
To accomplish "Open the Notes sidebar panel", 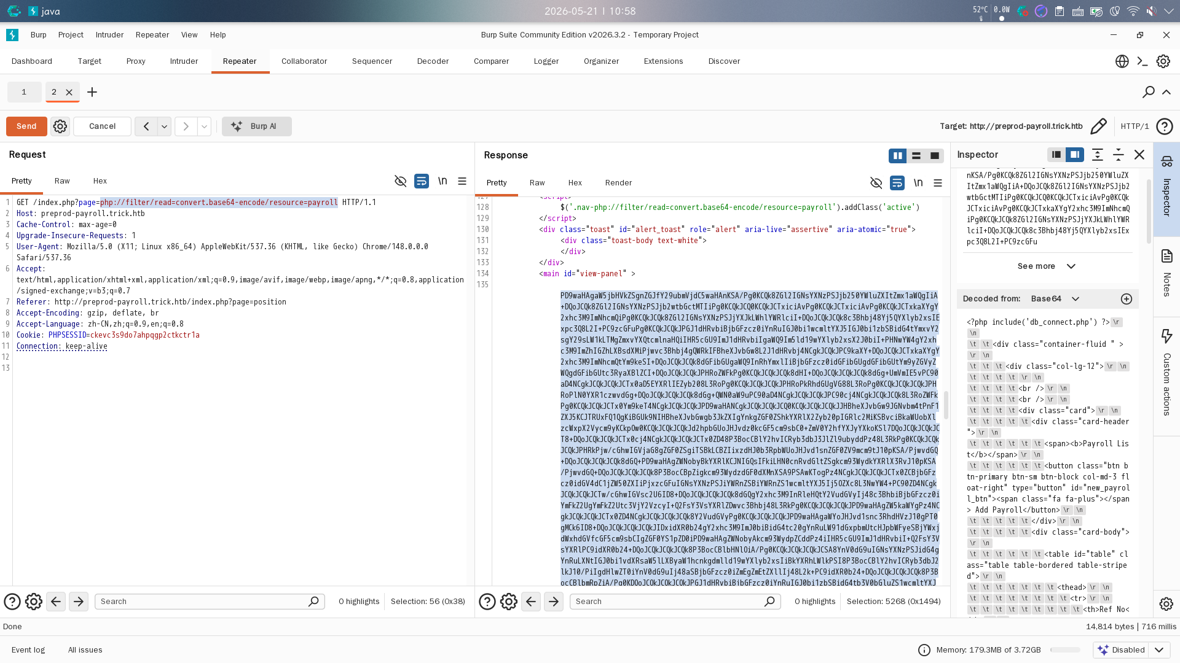I will (1166, 274).
